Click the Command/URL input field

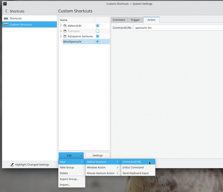[x=178, y=28]
